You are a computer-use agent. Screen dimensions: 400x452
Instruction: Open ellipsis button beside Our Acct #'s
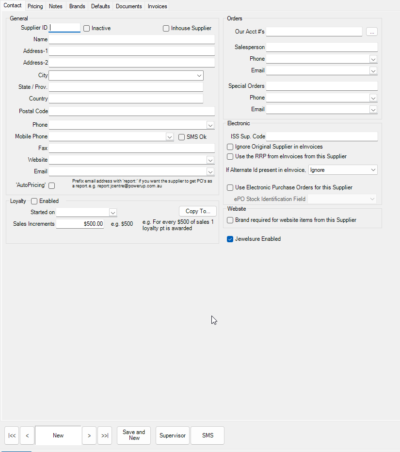point(372,32)
